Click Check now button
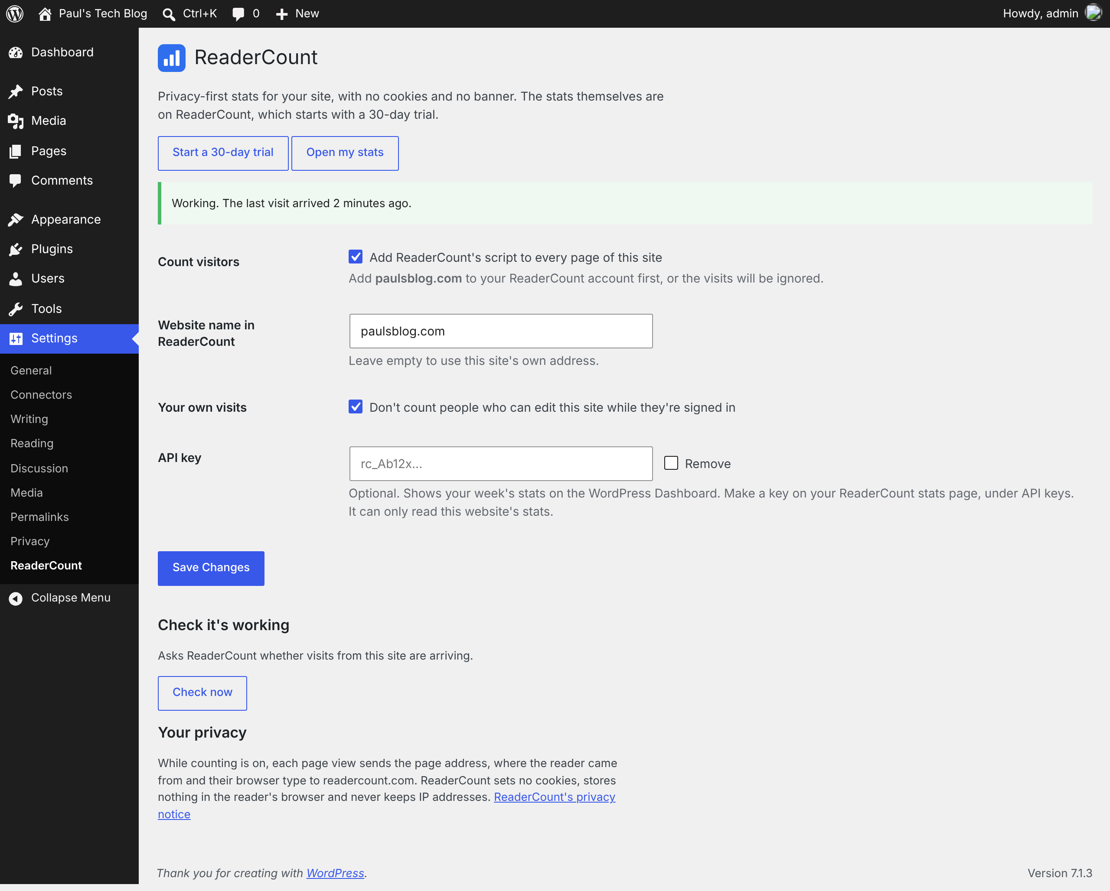1110x891 pixels. (202, 693)
